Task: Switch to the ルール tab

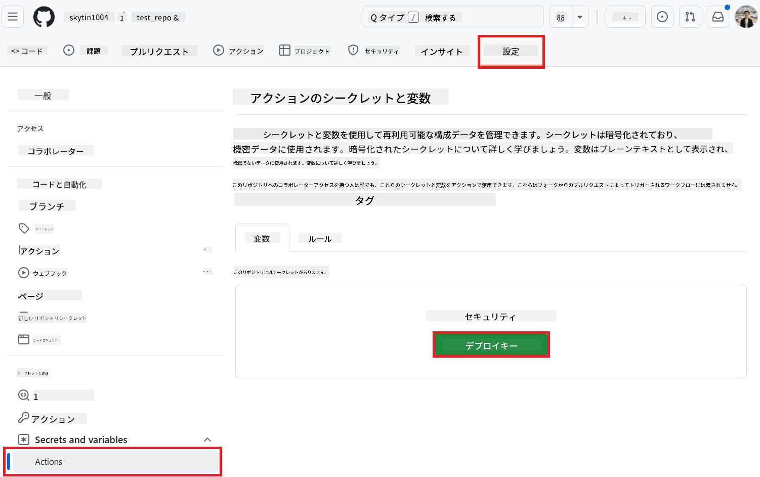Action: (x=320, y=238)
